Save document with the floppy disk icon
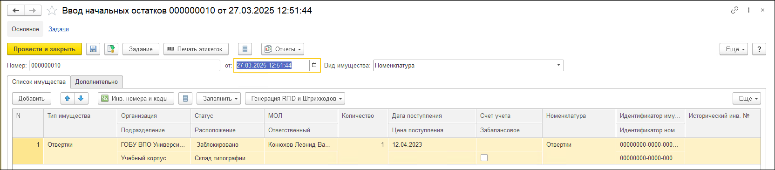Viewport: 775px width, 170px height. click(x=93, y=49)
